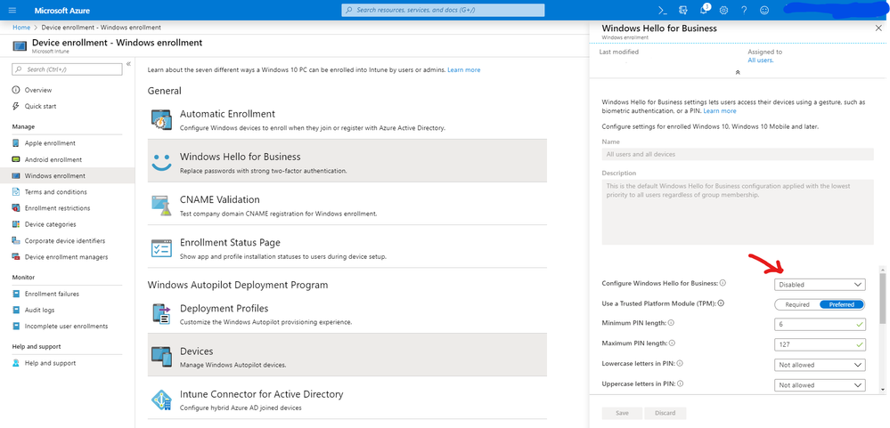
Task: Open Directory and subscription filter icon
Action: [682, 10]
